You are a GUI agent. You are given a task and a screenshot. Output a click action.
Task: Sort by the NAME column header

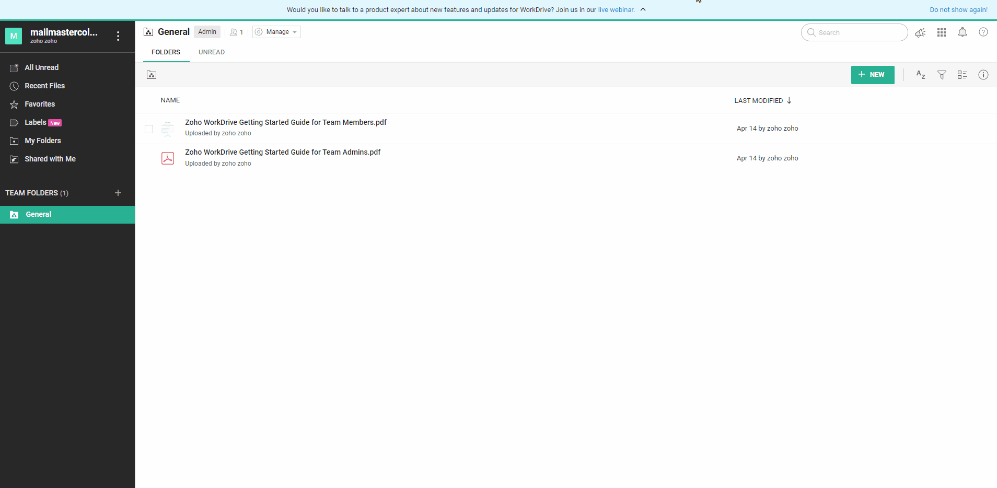(170, 100)
